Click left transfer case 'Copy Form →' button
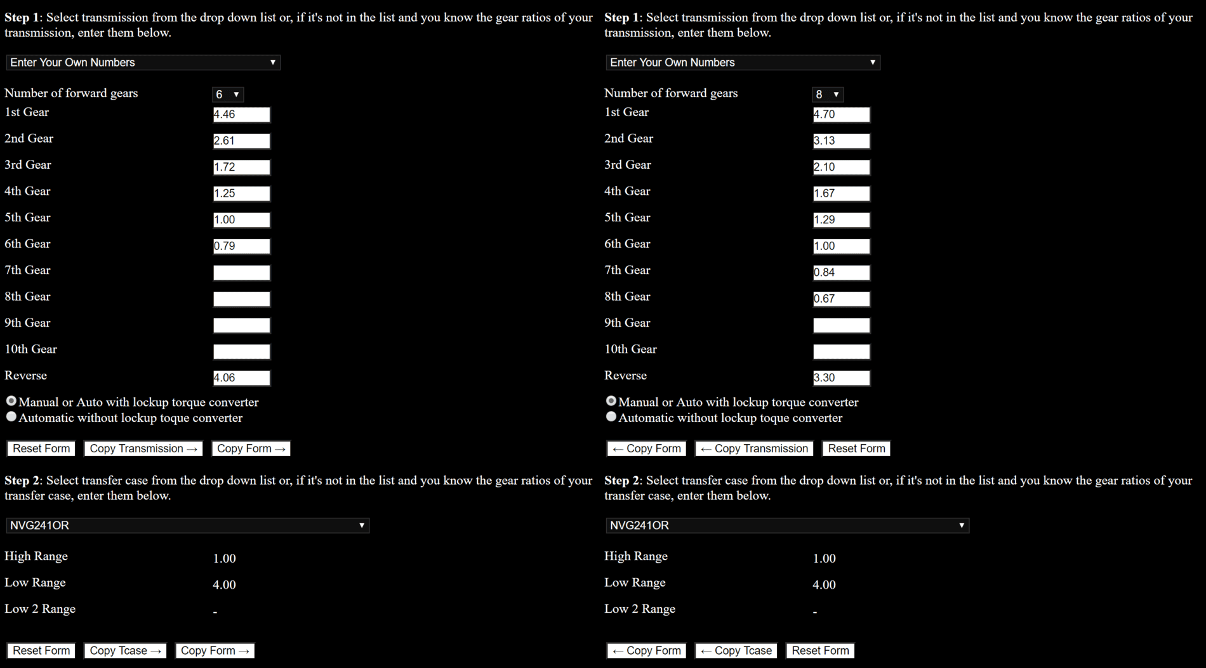Image resolution: width=1206 pixels, height=668 pixels. (x=215, y=651)
